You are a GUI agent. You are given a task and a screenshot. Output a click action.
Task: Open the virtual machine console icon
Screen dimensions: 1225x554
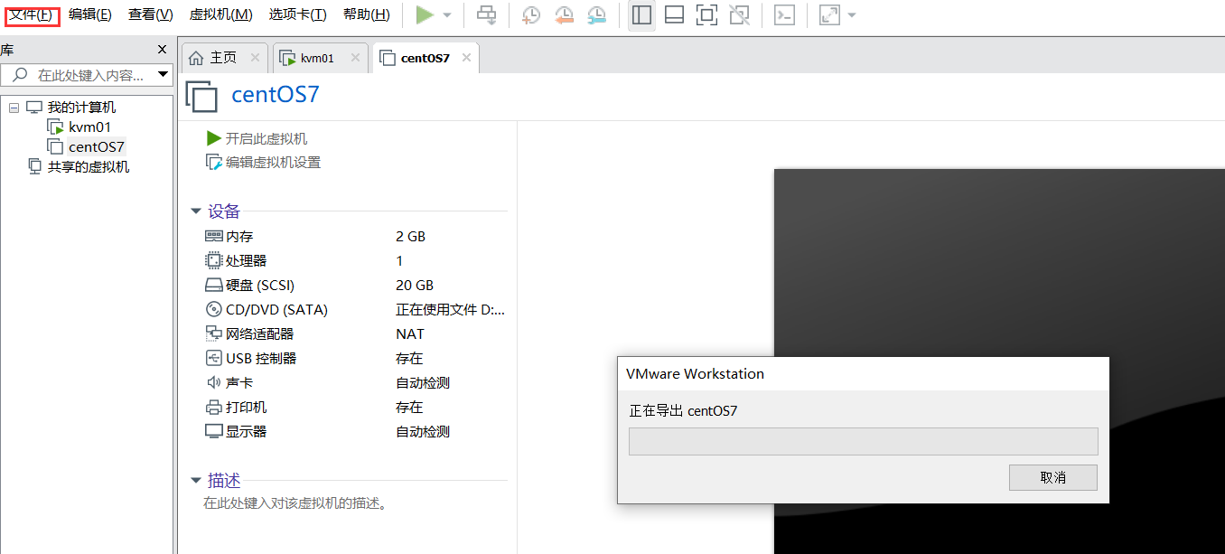784,14
